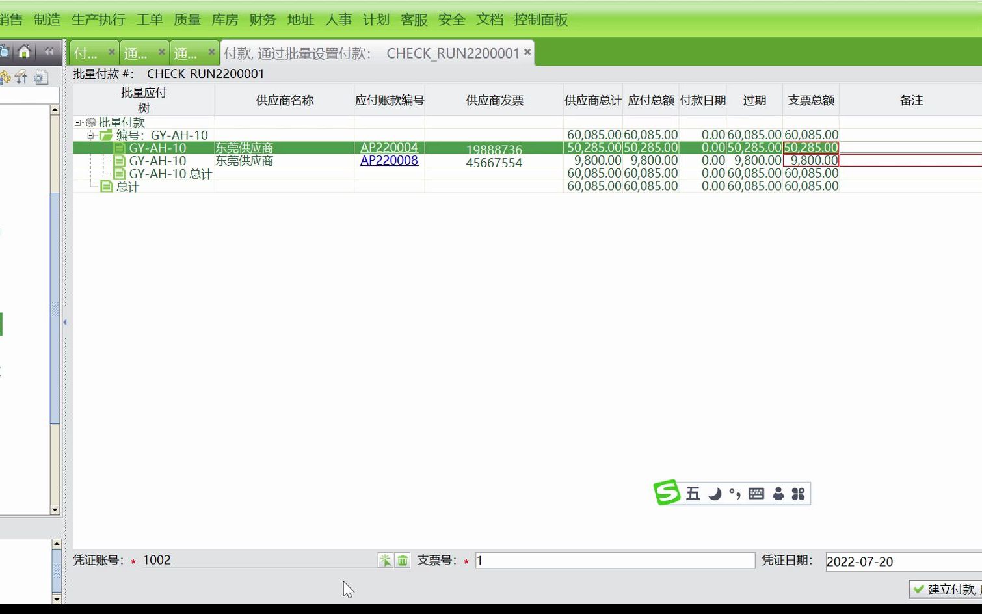
Task: Select the 备注 column header
Action: 910,100
